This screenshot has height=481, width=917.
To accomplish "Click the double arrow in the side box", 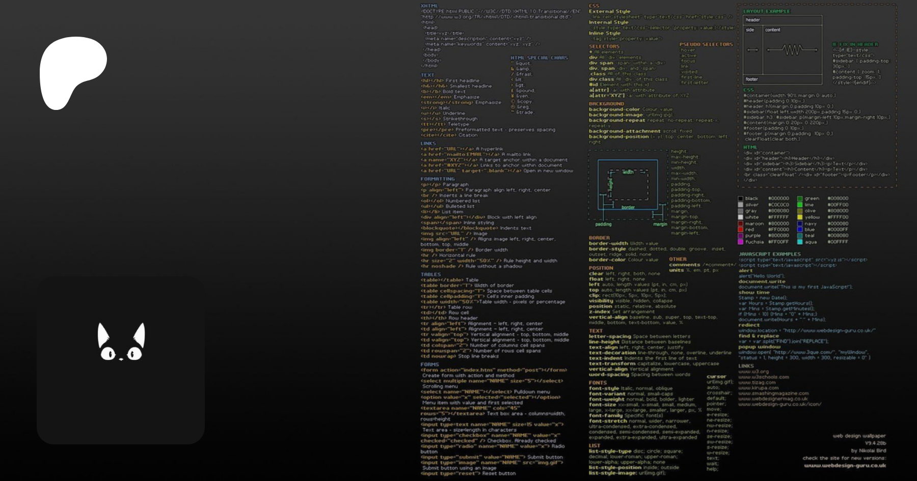I will (x=752, y=50).
